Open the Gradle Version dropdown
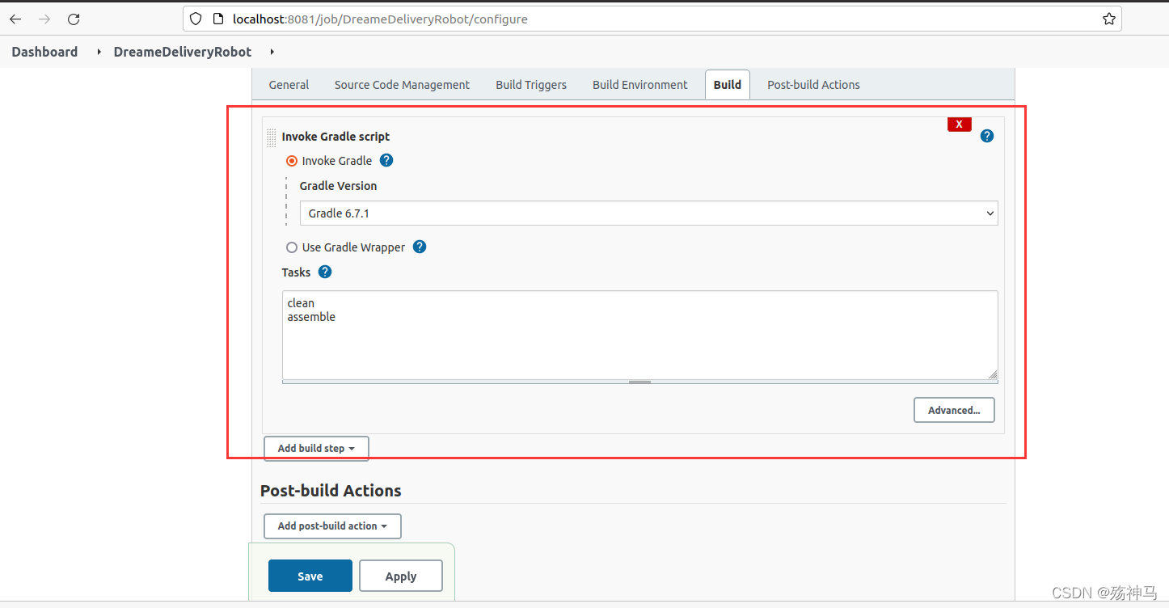 648,213
